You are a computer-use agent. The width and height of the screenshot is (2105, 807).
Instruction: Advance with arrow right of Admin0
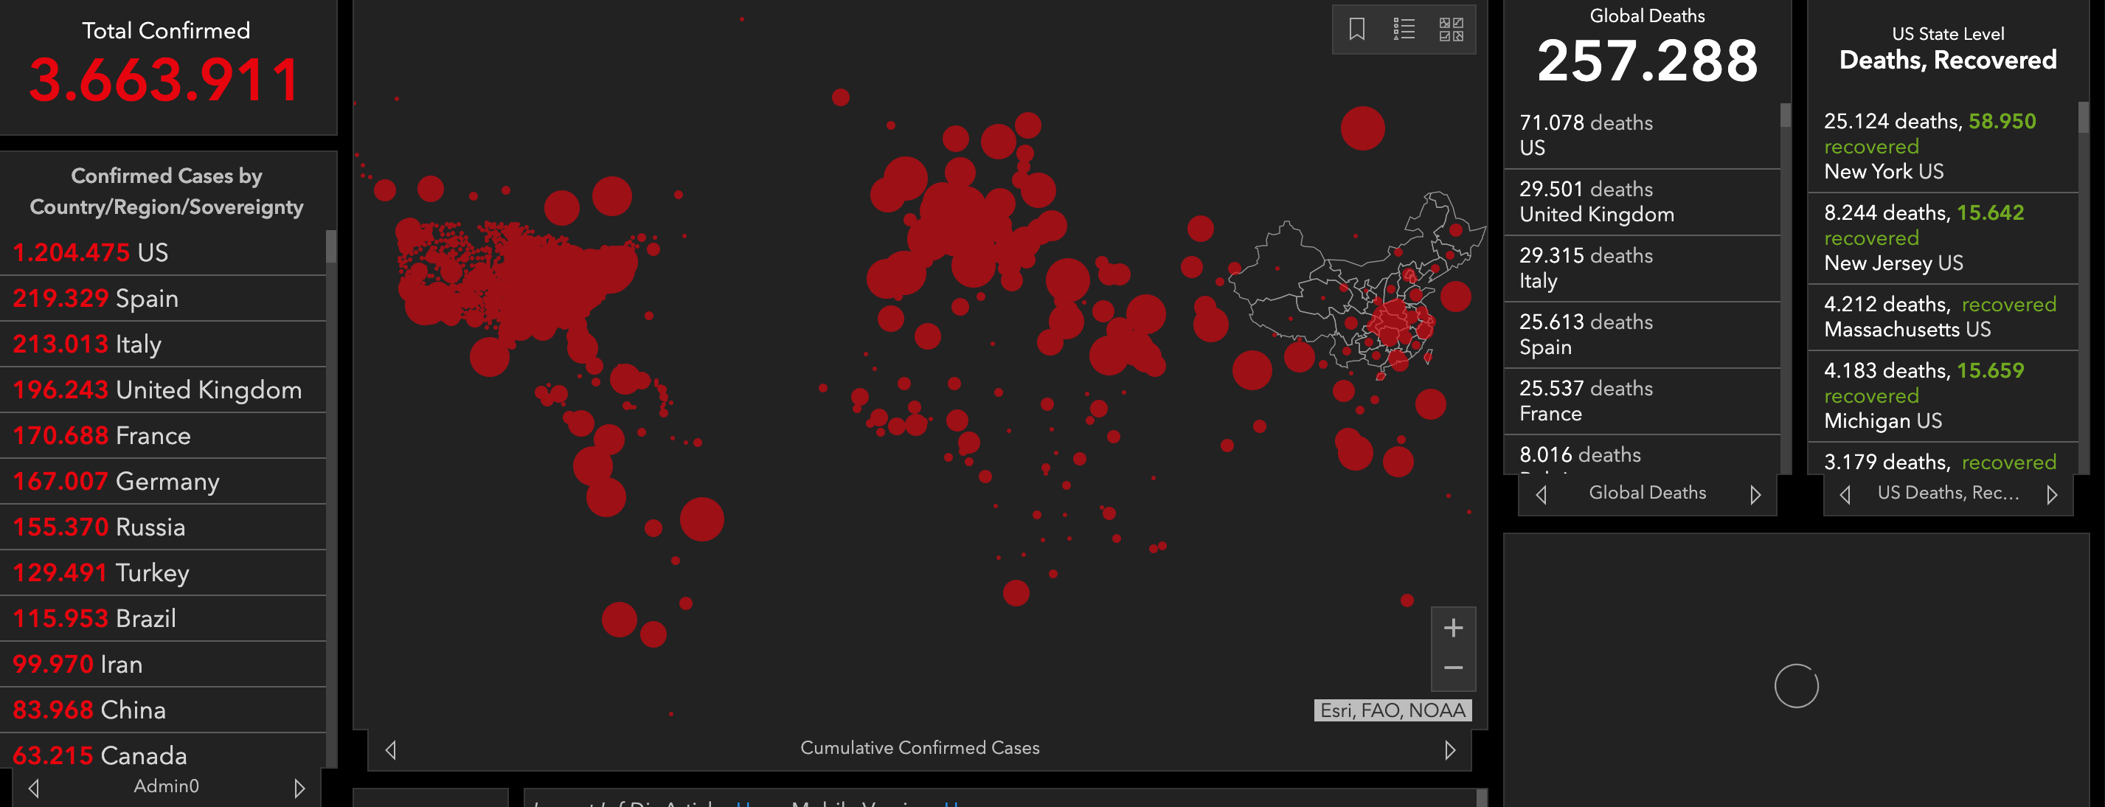pyautogui.click(x=299, y=787)
